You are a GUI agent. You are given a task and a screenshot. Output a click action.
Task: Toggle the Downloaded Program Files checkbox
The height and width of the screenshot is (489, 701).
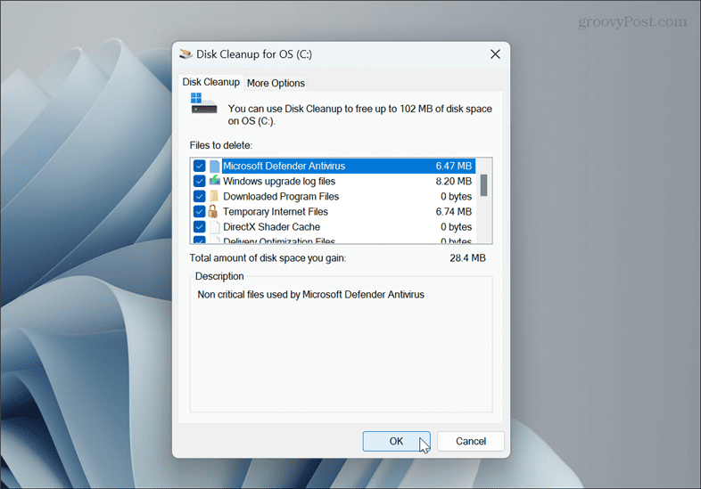(x=200, y=197)
